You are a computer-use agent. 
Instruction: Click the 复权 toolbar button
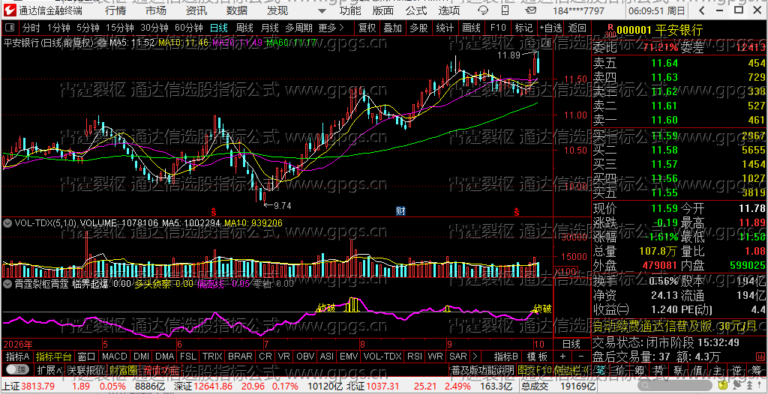pos(367,28)
